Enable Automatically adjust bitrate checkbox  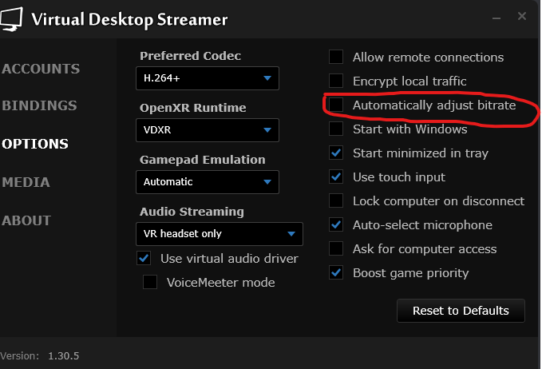[337, 105]
